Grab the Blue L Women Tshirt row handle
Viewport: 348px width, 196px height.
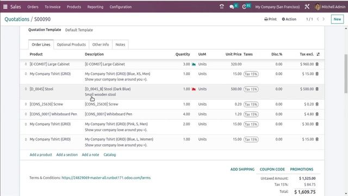[26, 139]
